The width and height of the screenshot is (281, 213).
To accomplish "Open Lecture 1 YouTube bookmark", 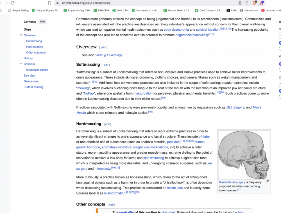I will coord(271,10).
